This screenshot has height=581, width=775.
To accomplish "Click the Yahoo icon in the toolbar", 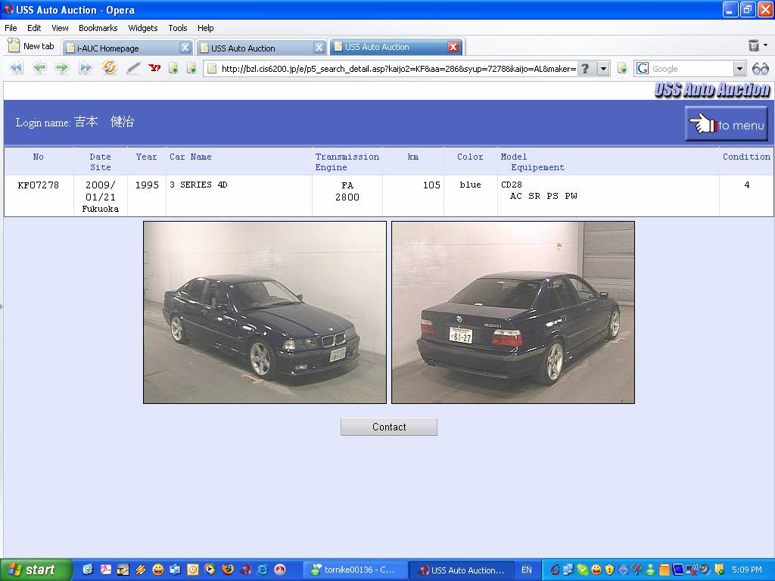I will pos(154,68).
